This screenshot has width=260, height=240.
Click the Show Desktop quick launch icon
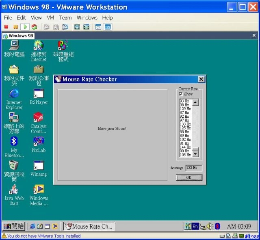48,226
